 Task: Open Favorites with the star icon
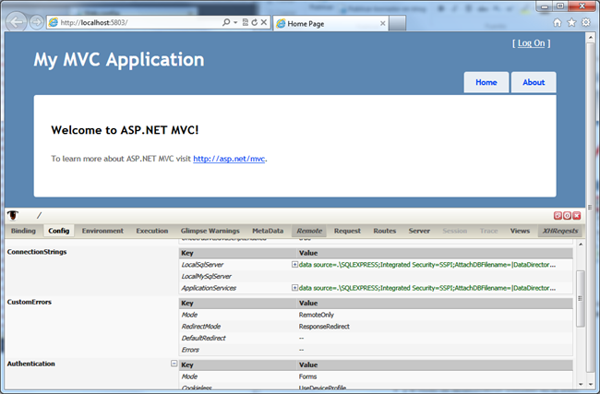click(570, 21)
